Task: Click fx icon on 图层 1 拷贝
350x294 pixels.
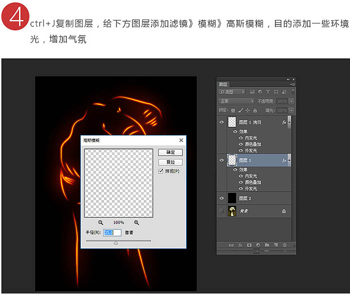Action: [284, 122]
